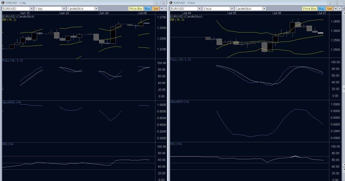Click the FULL (14, 3, 3) label in the 3 hour chart

[180, 60]
